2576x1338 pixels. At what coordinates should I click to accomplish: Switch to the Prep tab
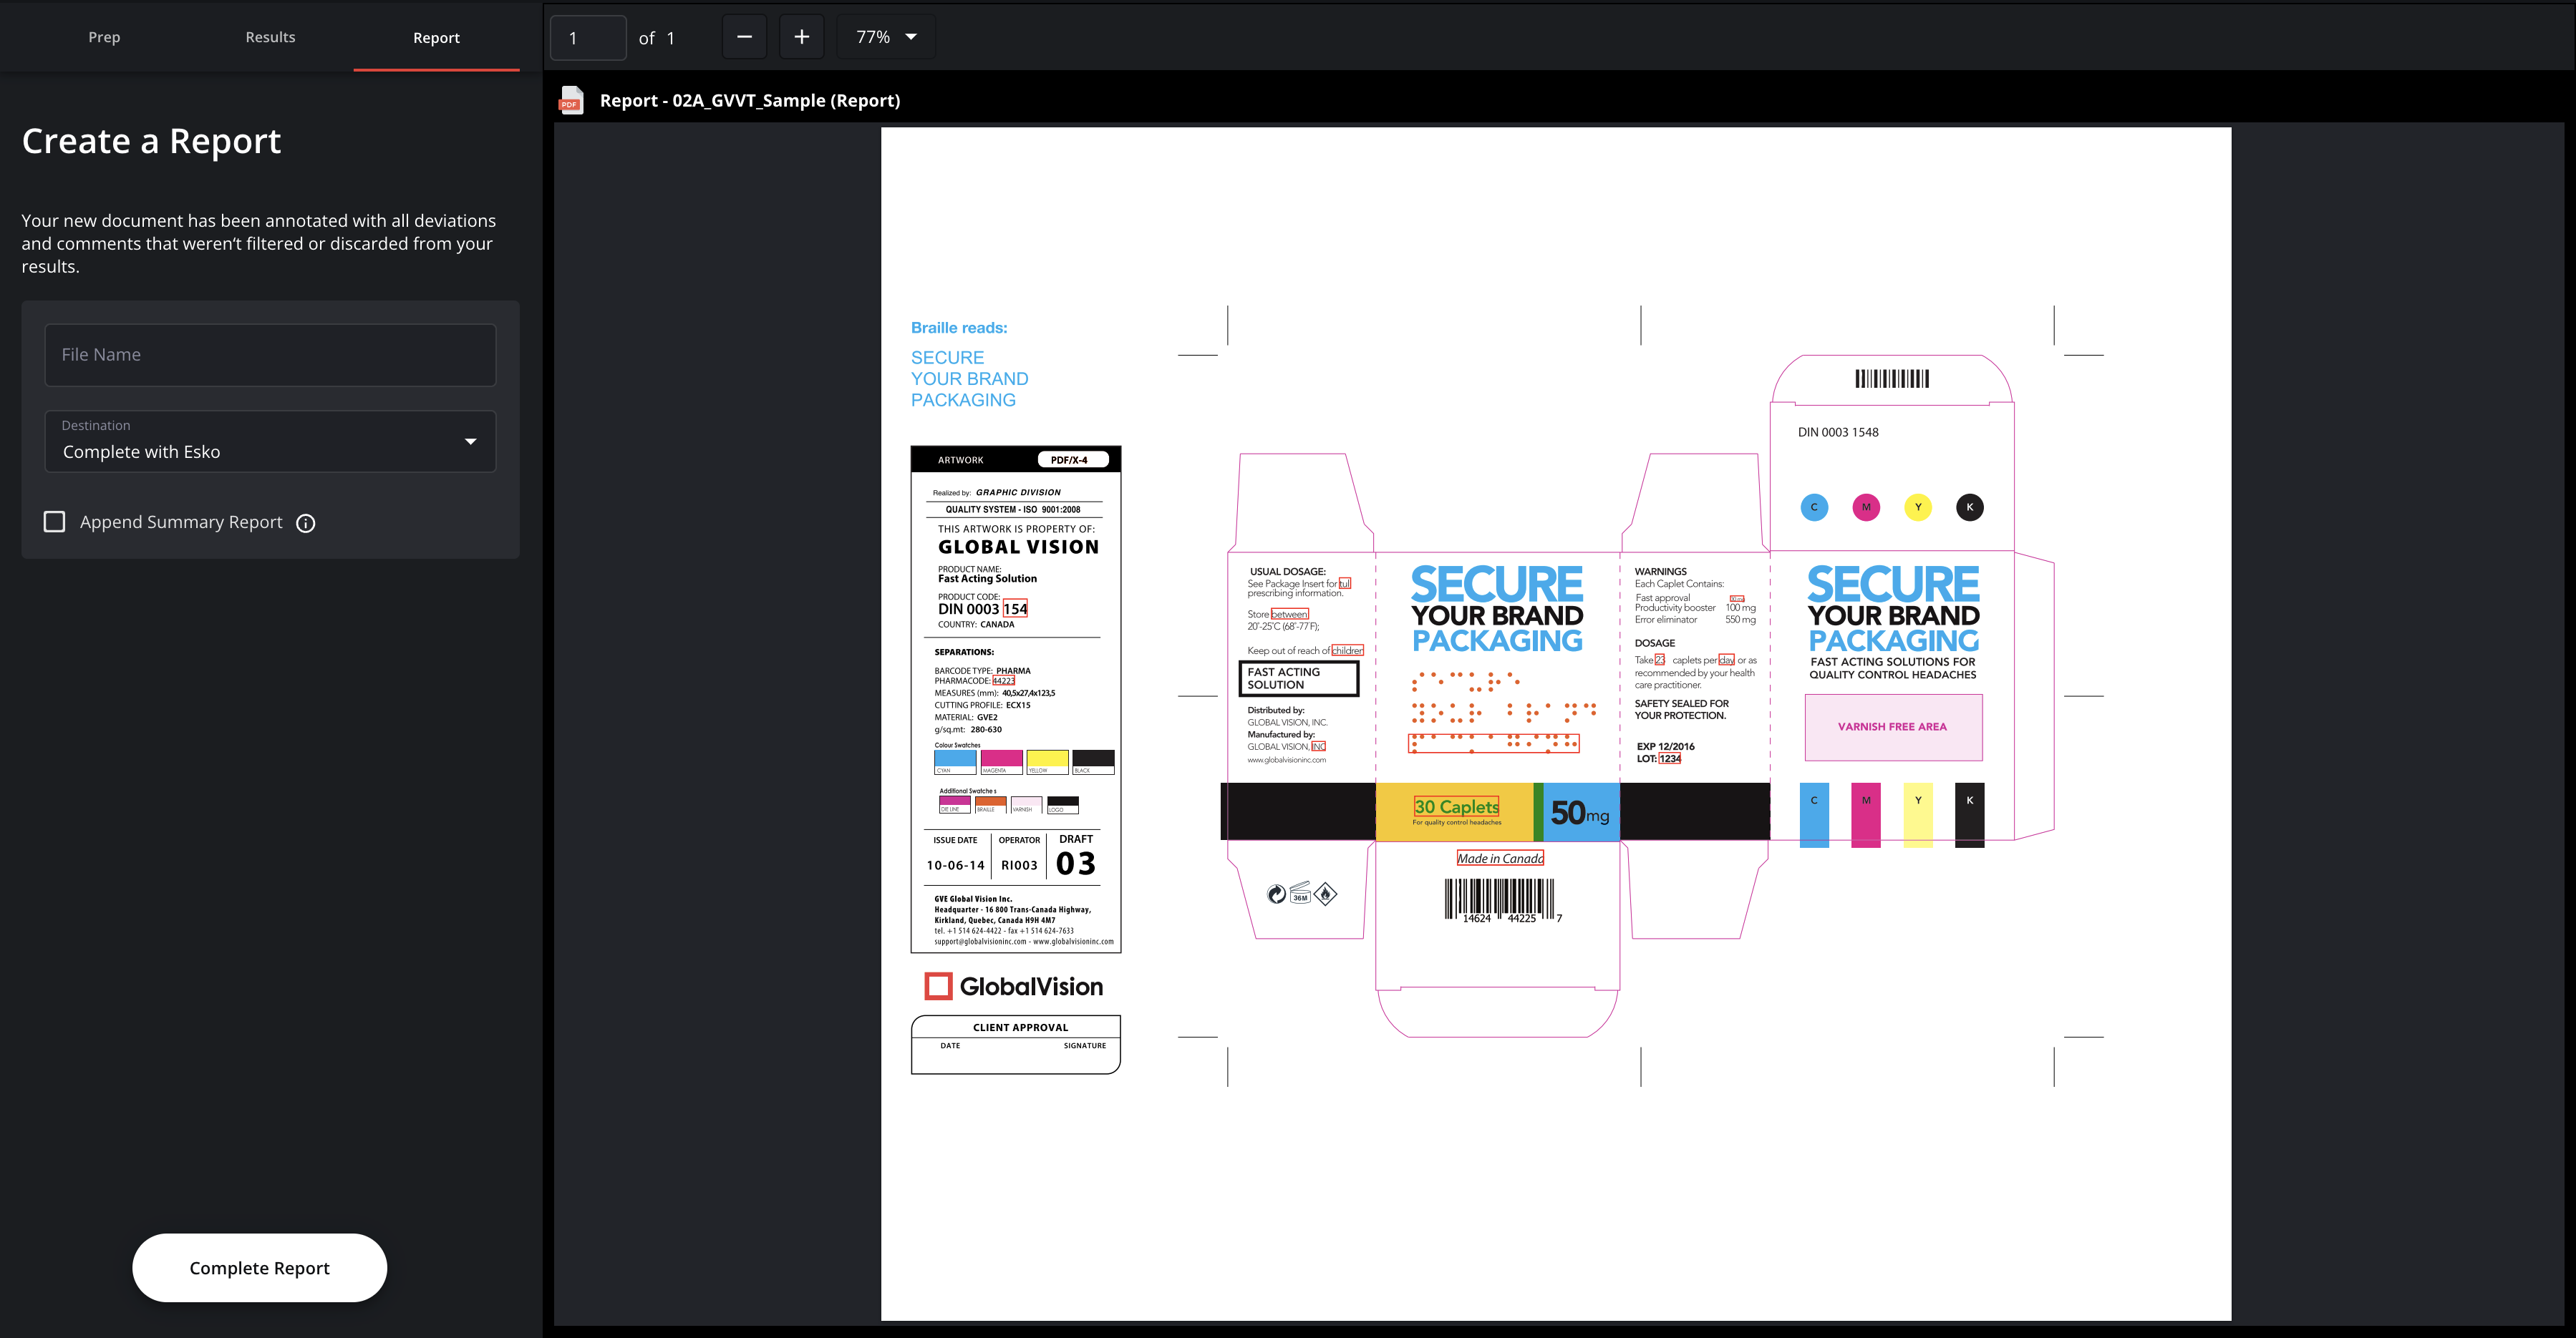104,37
